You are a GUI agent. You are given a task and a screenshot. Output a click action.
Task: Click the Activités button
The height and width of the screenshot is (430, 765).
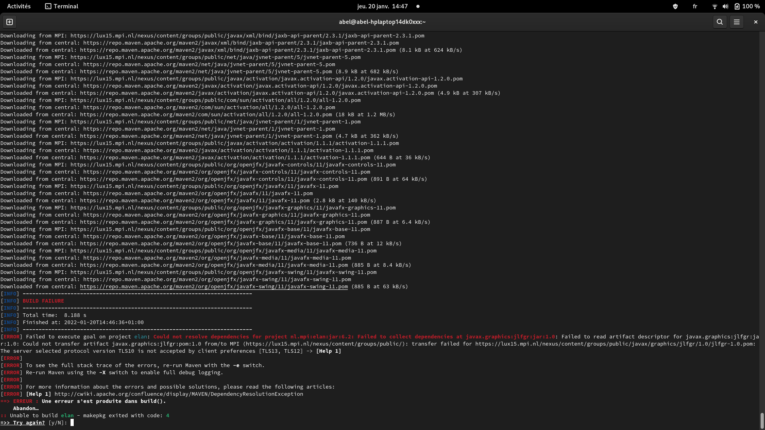click(19, 6)
